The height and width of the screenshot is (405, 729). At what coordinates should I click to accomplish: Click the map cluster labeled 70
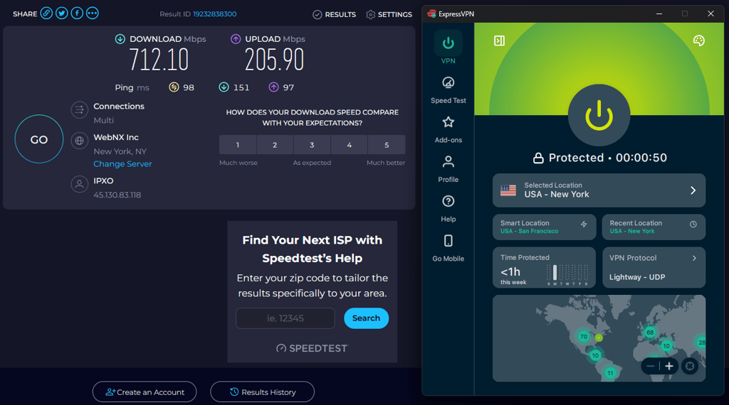[x=584, y=336]
